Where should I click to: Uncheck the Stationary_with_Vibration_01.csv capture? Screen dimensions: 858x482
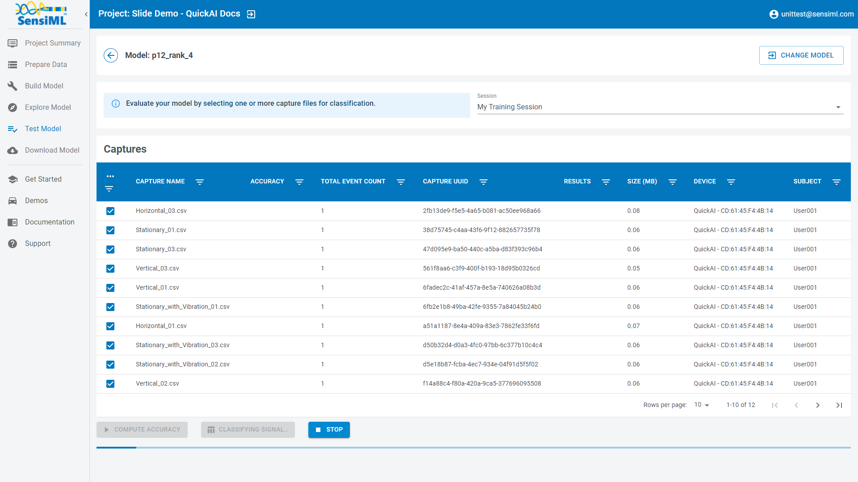(x=110, y=307)
